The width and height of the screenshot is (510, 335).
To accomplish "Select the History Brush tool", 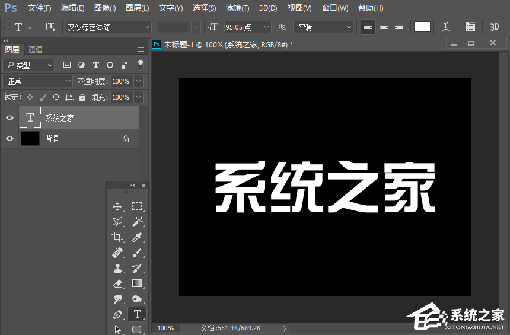I will (137, 269).
